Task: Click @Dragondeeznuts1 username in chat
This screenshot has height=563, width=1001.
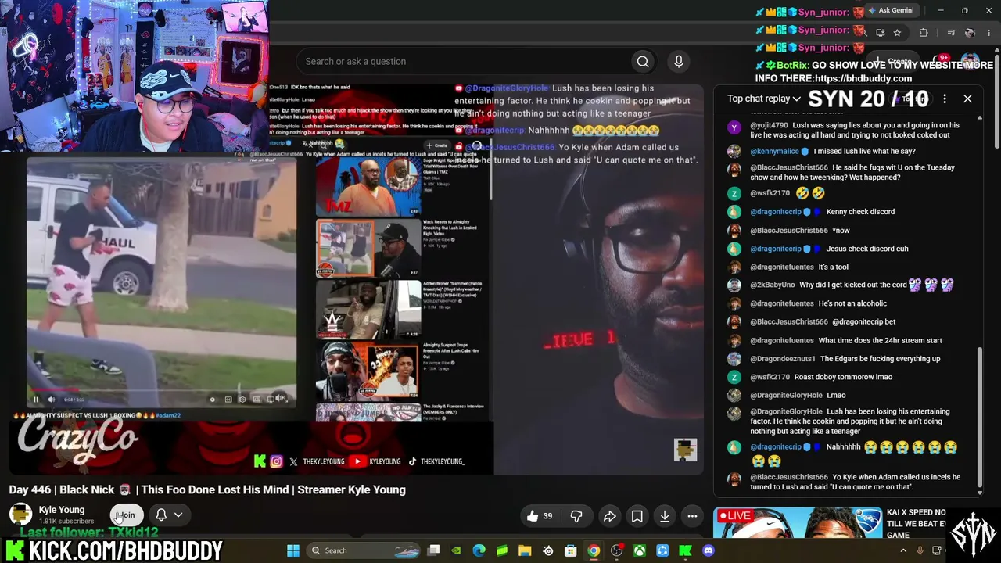Action: point(783,359)
